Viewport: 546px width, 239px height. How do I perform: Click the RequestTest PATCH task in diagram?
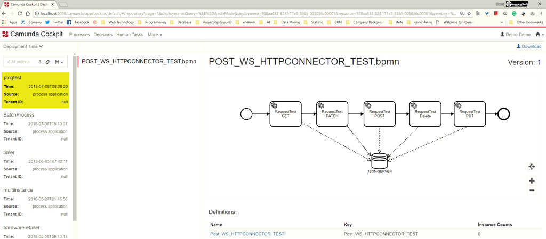tap(332, 114)
